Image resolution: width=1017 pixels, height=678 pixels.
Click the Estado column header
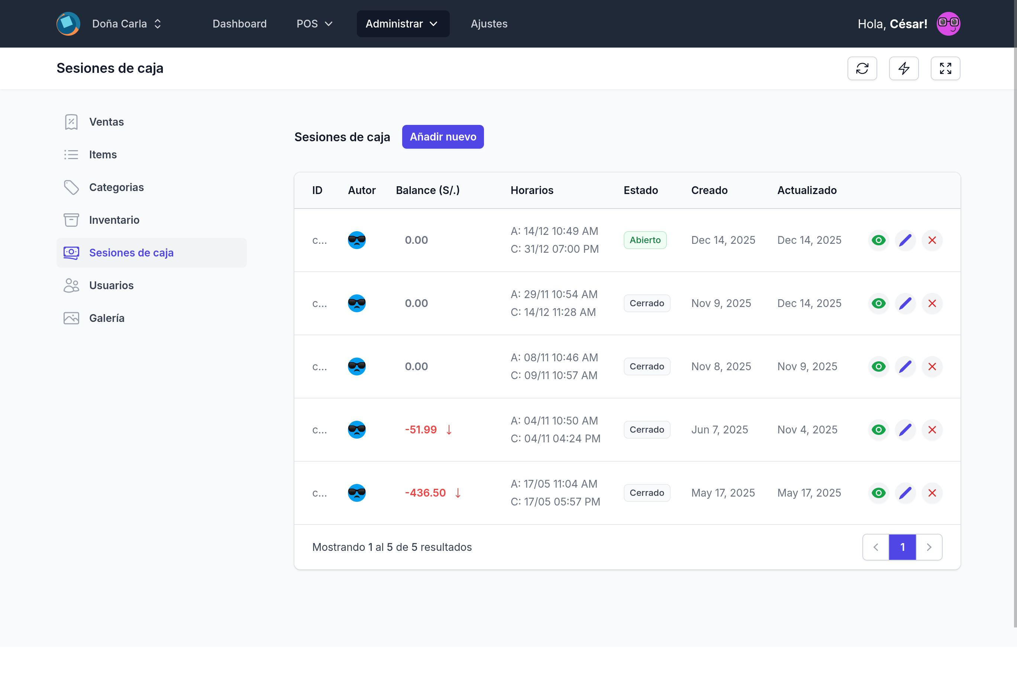click(640, 190)
